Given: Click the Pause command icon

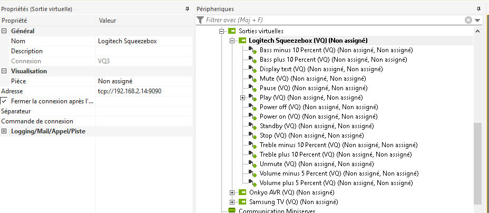Looking at the screenshot, I should 252,88.
